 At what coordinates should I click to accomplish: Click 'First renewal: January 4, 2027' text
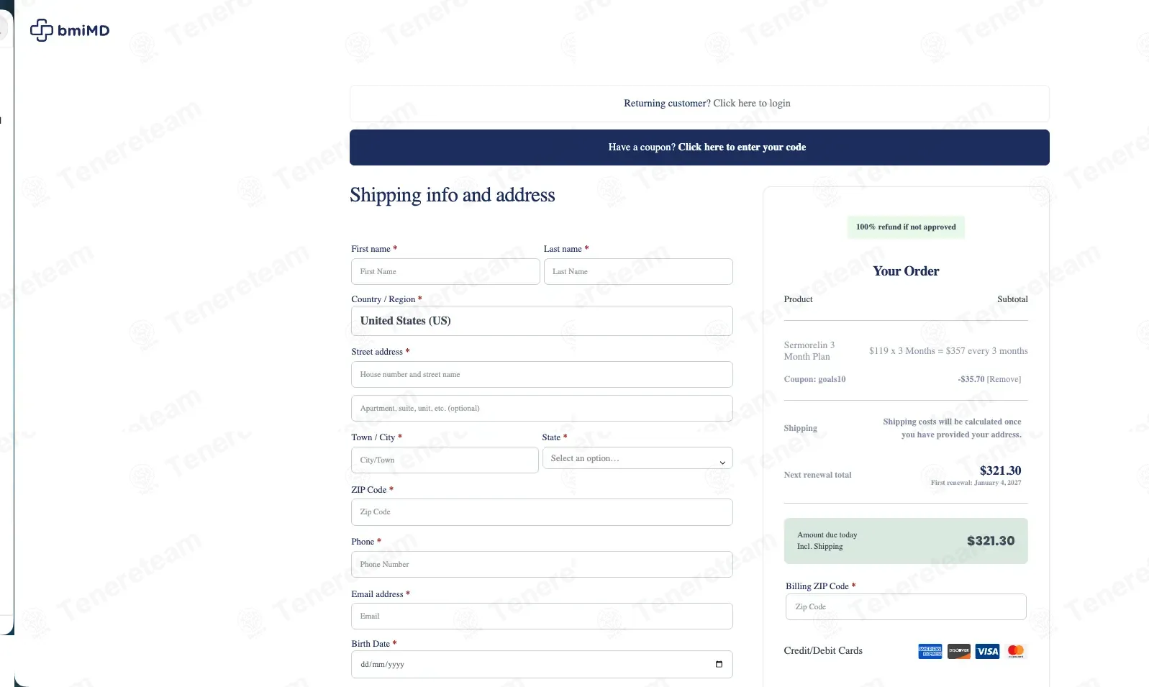[x=976, y=483]
